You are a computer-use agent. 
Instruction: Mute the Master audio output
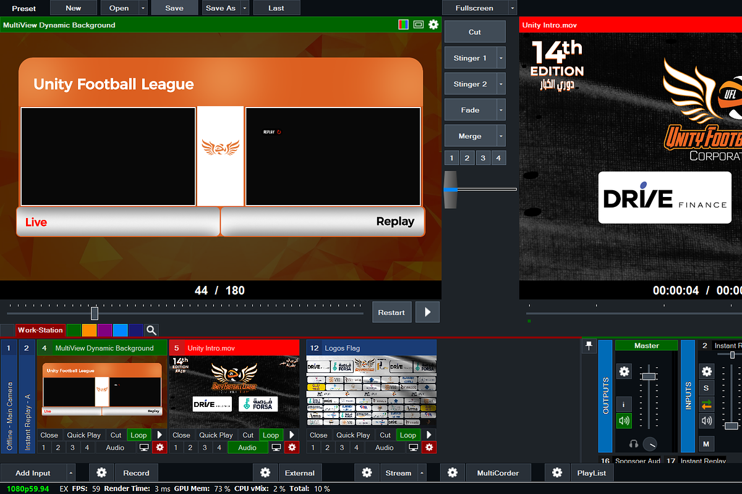click(x=624, y=421)
